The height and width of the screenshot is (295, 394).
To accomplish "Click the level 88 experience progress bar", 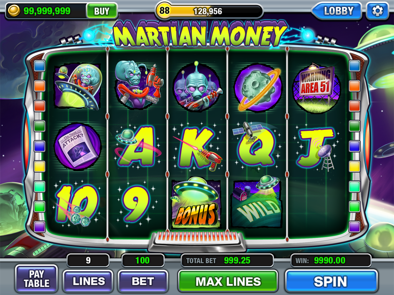I will pyautogui.click(x=209, y=11).
